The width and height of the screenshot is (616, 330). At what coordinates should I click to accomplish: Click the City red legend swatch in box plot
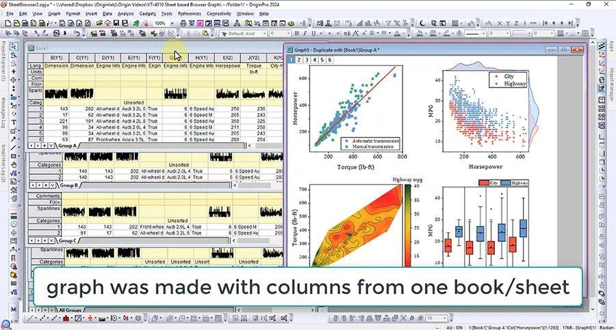(x=484, y=183)
